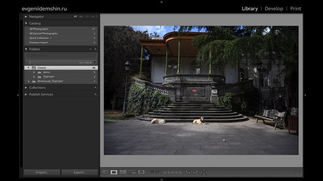The image size is (323, 181).
Task: Switch to Loupe view in toolbar
Action: 114,172
